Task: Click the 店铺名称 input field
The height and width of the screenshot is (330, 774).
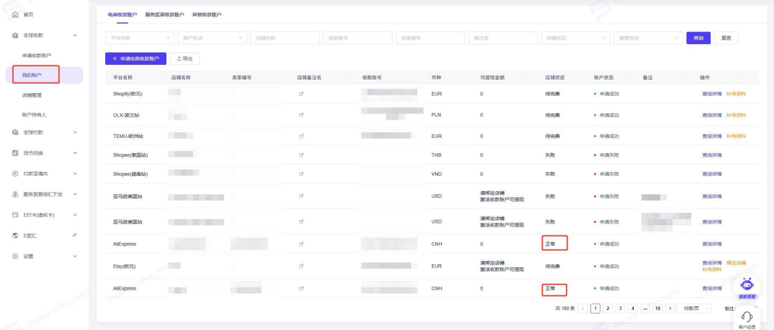Action: tap(285, 38)
